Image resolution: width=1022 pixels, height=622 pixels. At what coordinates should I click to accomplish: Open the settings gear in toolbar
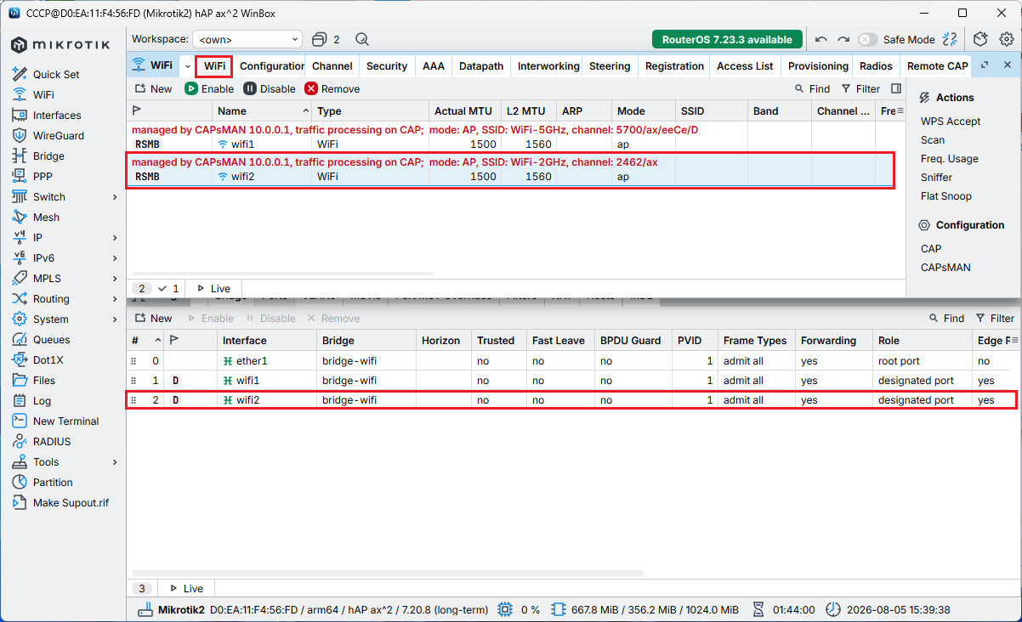point(1007,39)
